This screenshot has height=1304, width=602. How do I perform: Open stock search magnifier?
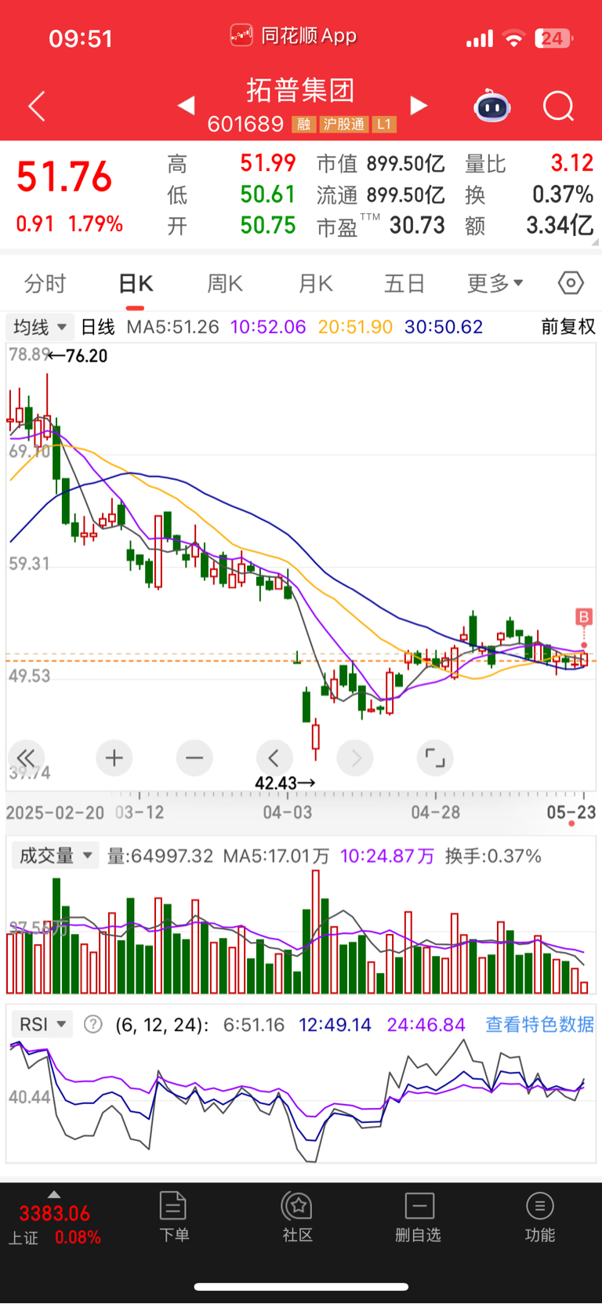click(559, 106)
